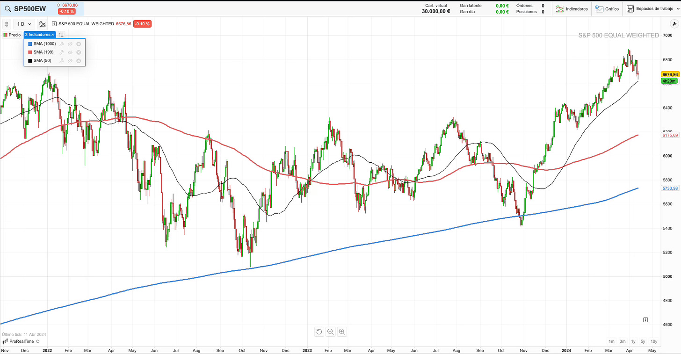681x354 pixels.
Task: Open the Indicadores menu in top bar
Action: pyautogui.click(x=572, y=8)
